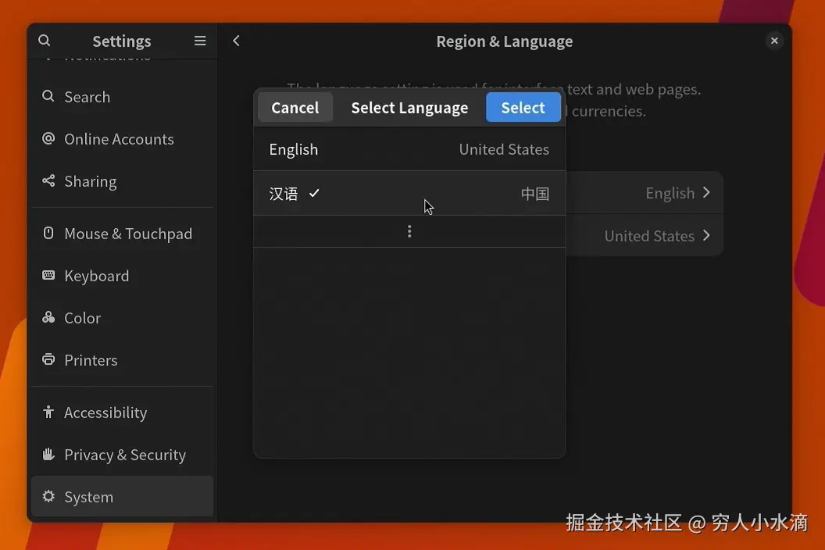
Task: Open the Color settings panel
Action: point(122,318)
